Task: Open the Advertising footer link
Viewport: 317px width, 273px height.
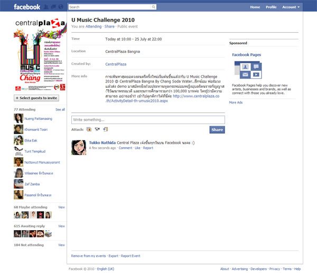Action: pos(240,269)
